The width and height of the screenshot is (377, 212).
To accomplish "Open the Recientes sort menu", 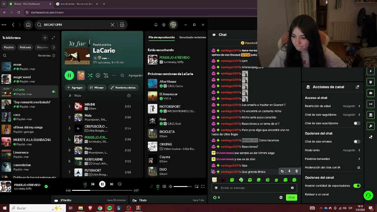I will 47,56.
